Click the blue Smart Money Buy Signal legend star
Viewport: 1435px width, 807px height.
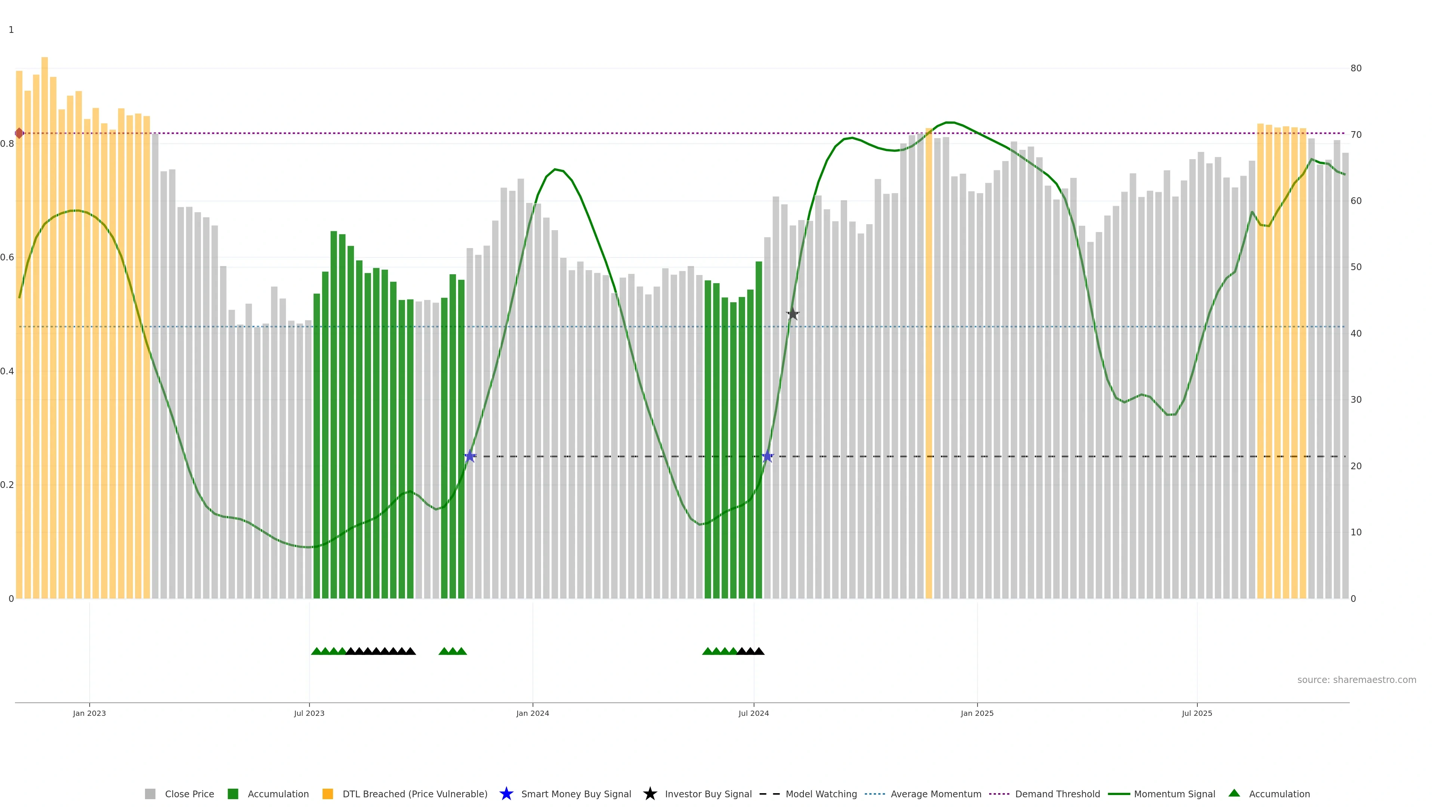[506, 794]
